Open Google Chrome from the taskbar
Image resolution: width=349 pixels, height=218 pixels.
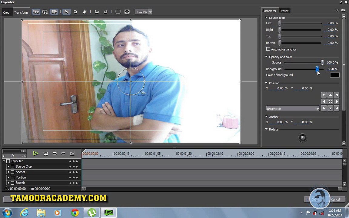75,213
